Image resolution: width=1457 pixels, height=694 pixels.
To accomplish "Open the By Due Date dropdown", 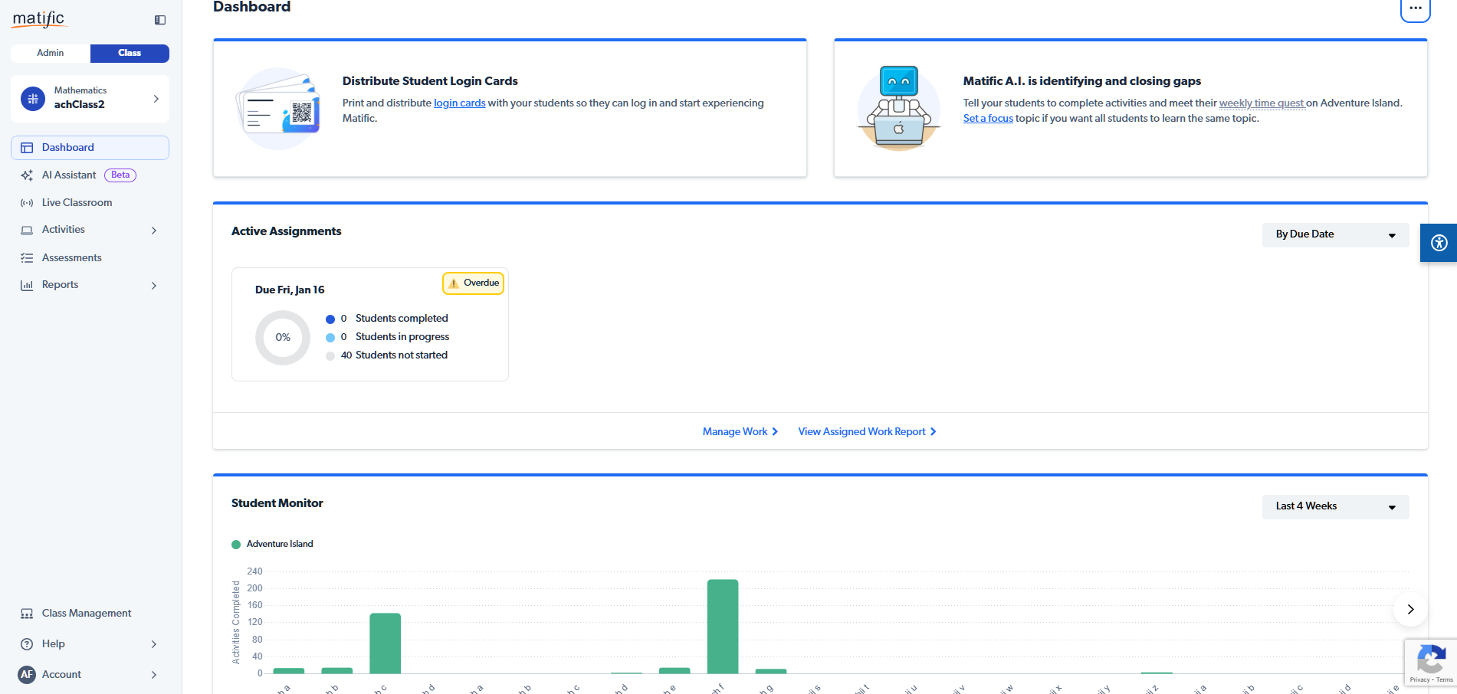I will [x=1334, y=234].
